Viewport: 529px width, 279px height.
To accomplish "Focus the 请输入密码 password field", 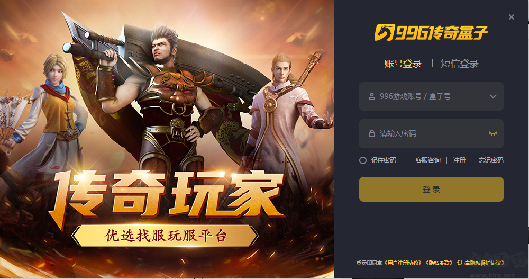I will (431, 133).
